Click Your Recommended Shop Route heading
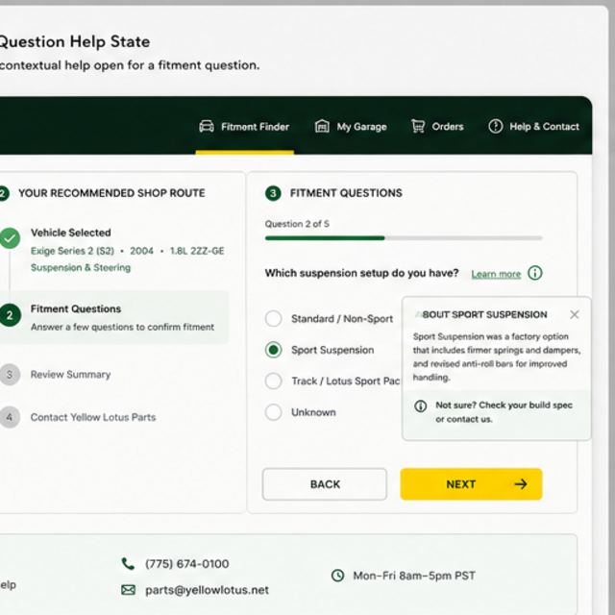This screenshot has width=615, height=615. click(111, 193)
